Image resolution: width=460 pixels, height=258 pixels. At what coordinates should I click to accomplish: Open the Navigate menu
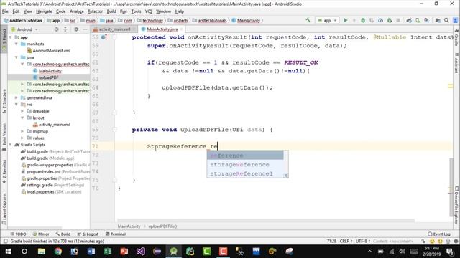(44, 11)
